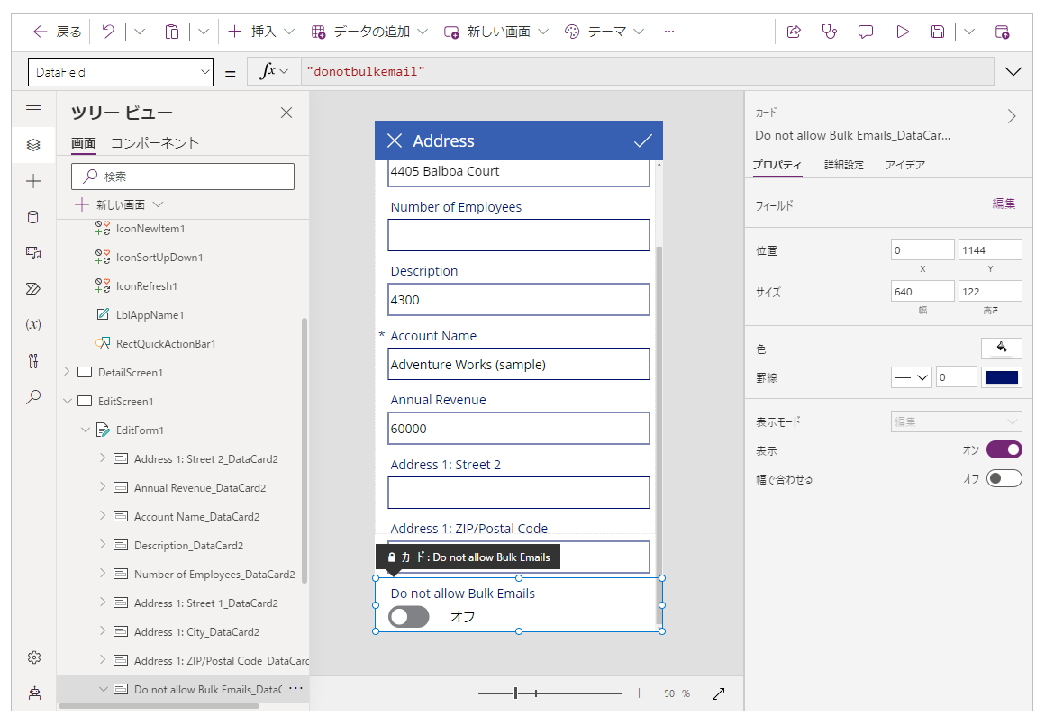Screen dimensions: 1045x725
Task: Toggle the 表示 switch off
Action: pyautogui.click(x=1004, y=449)
